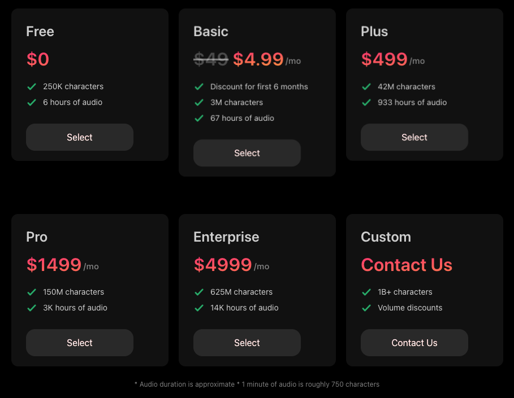
Task: Click the checkmark next to 3M characters
Action: tap(199, 102)
